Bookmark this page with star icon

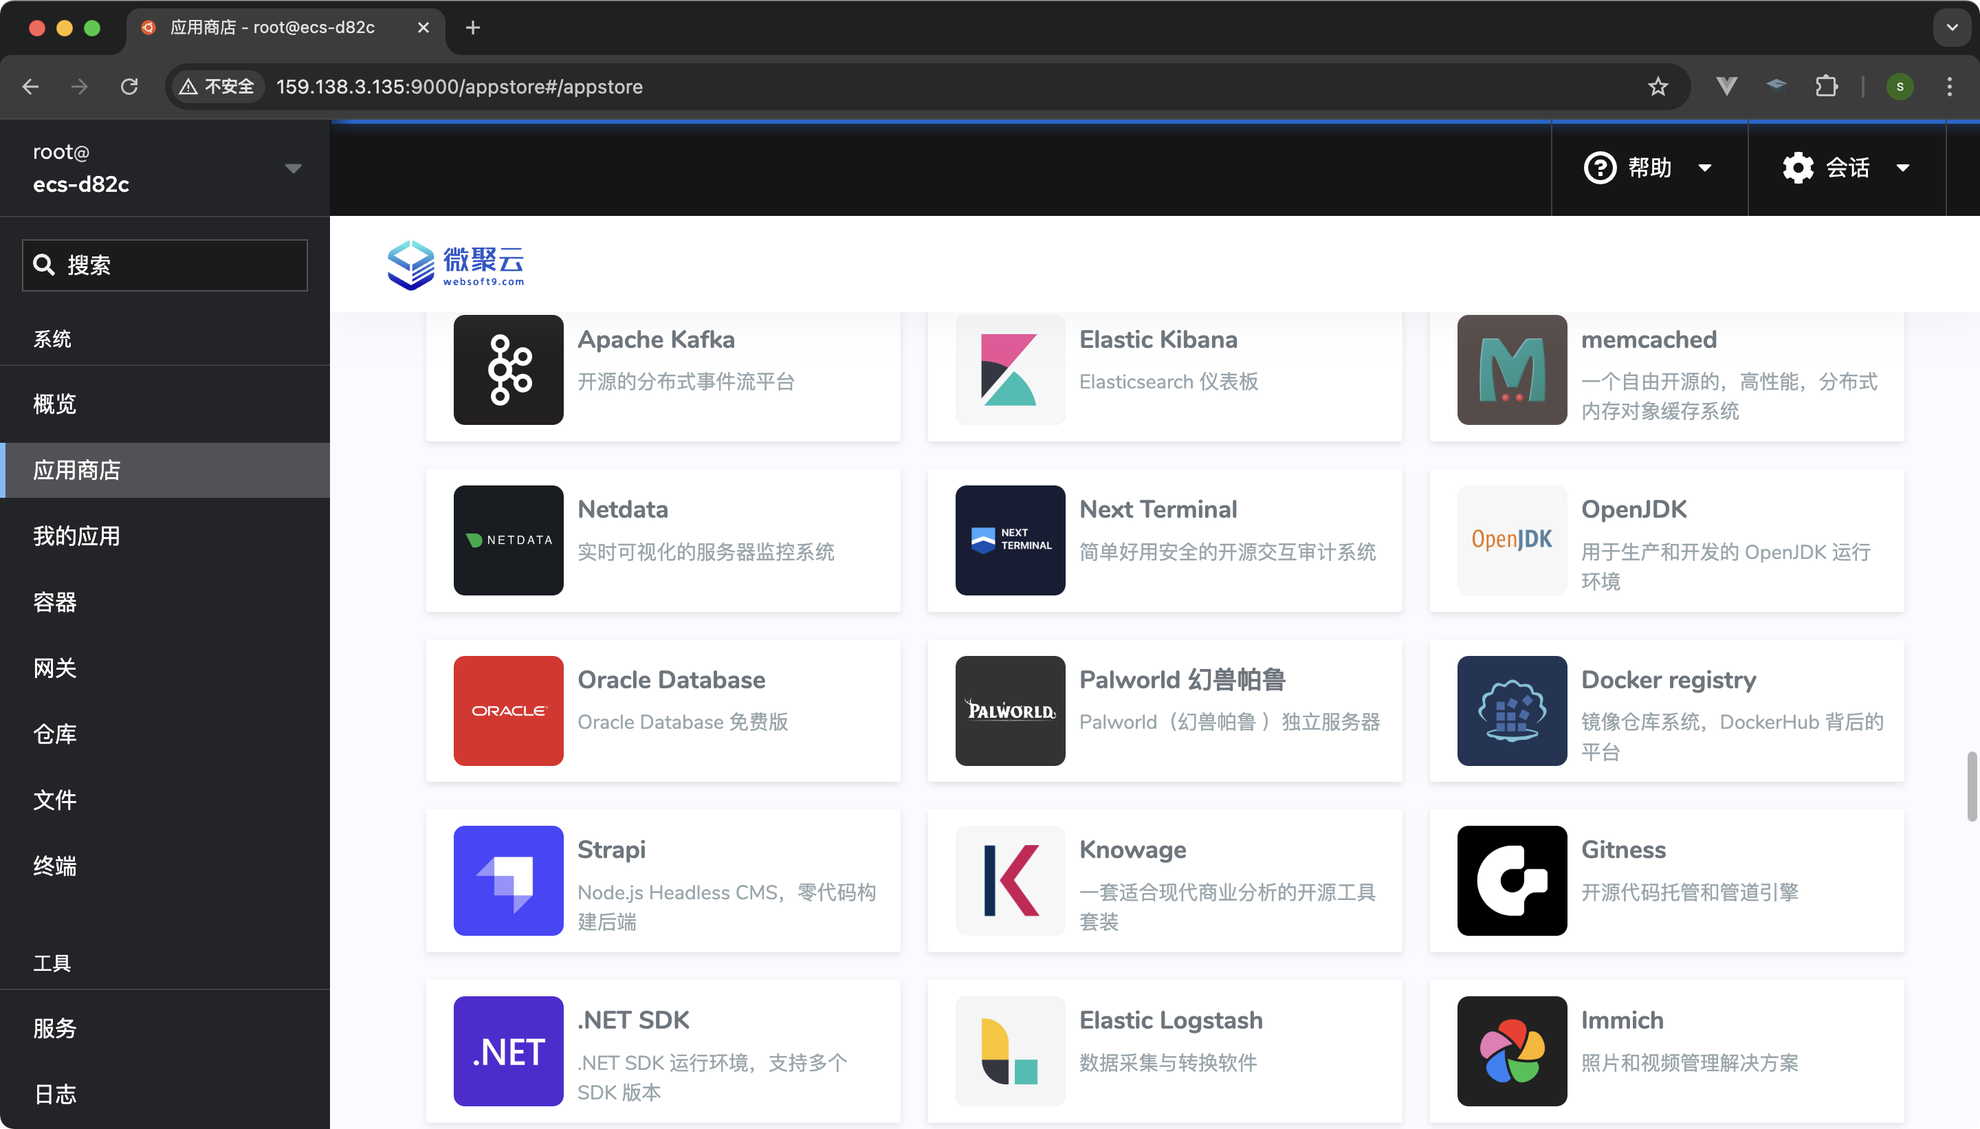(x=1657, y=86)
